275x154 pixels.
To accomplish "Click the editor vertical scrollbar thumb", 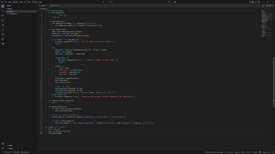I will click(x=274, y=82).
